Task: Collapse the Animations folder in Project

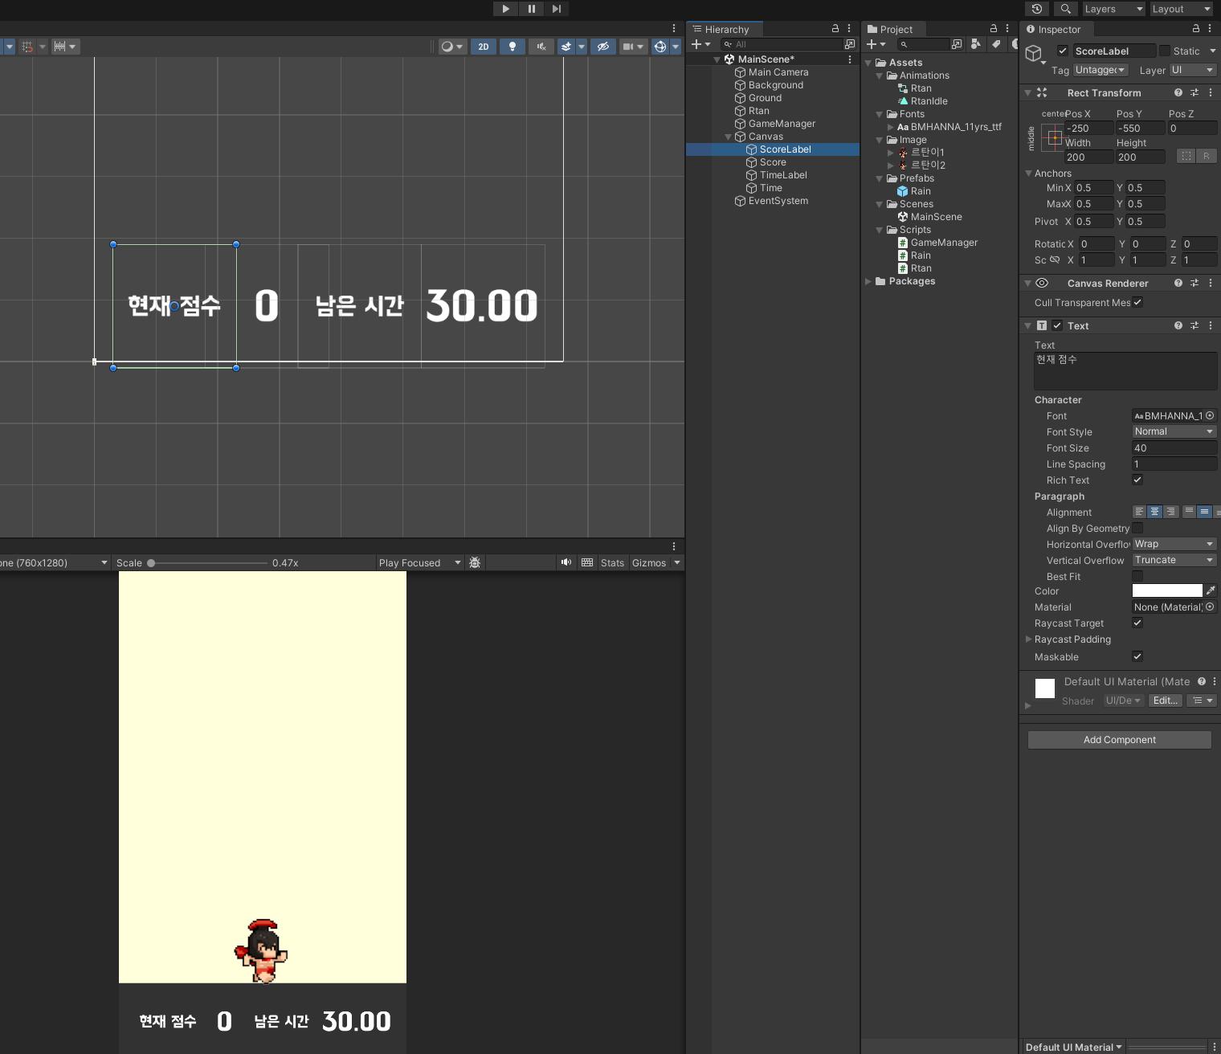Action: 880,76
